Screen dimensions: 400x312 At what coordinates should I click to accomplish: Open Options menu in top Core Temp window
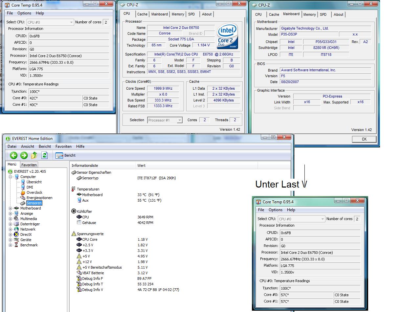tap(24, 13)
